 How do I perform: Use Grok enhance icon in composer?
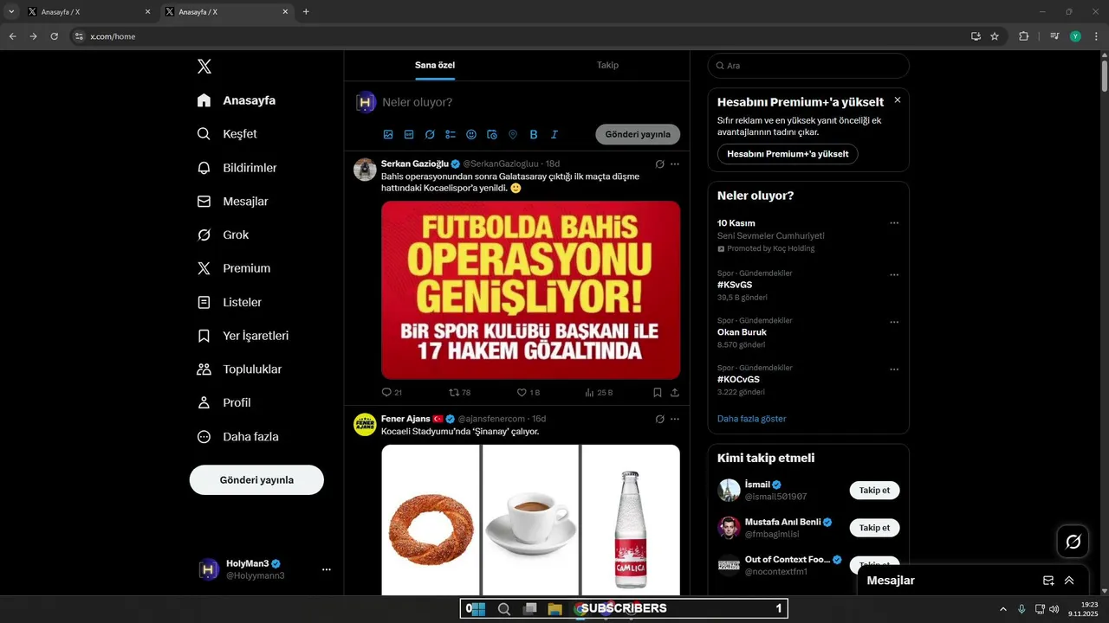[430, 134]
